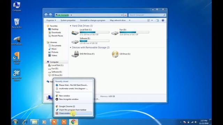Choose New window in Chrome jump list
This screenshot has width=223, height=125.
point(74,96)
